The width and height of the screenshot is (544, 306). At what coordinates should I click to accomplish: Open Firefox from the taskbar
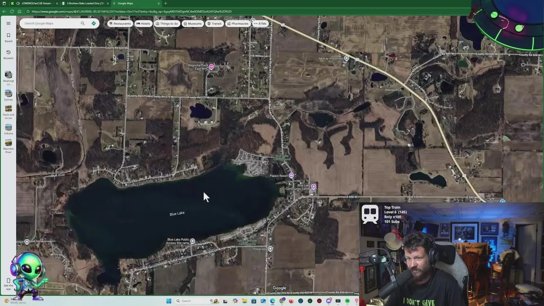click(x=291, y=301)
